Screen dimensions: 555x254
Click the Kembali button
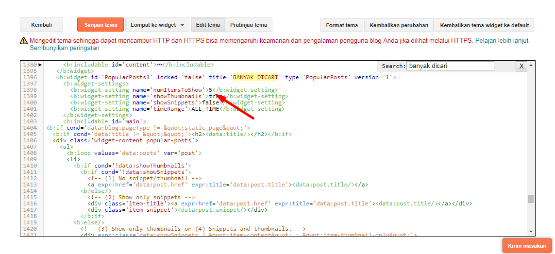click(41, 25)
